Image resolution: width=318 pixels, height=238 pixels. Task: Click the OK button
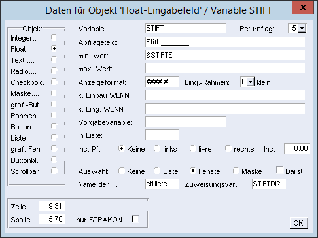coord(298,223)
